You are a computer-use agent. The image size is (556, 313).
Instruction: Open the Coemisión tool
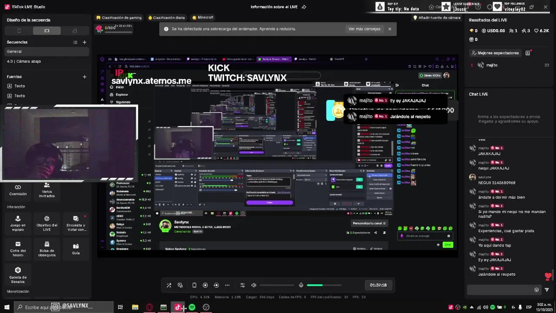(x=18, y=190)
